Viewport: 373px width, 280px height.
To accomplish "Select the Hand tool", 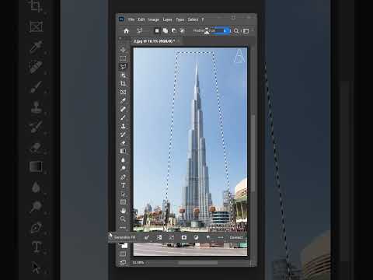I will [x=123, y=211].
